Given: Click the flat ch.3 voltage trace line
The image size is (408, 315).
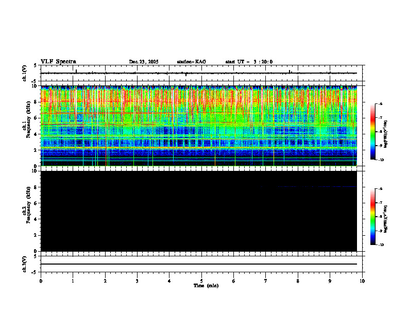Looking at the screenshot, I should 199,264.
